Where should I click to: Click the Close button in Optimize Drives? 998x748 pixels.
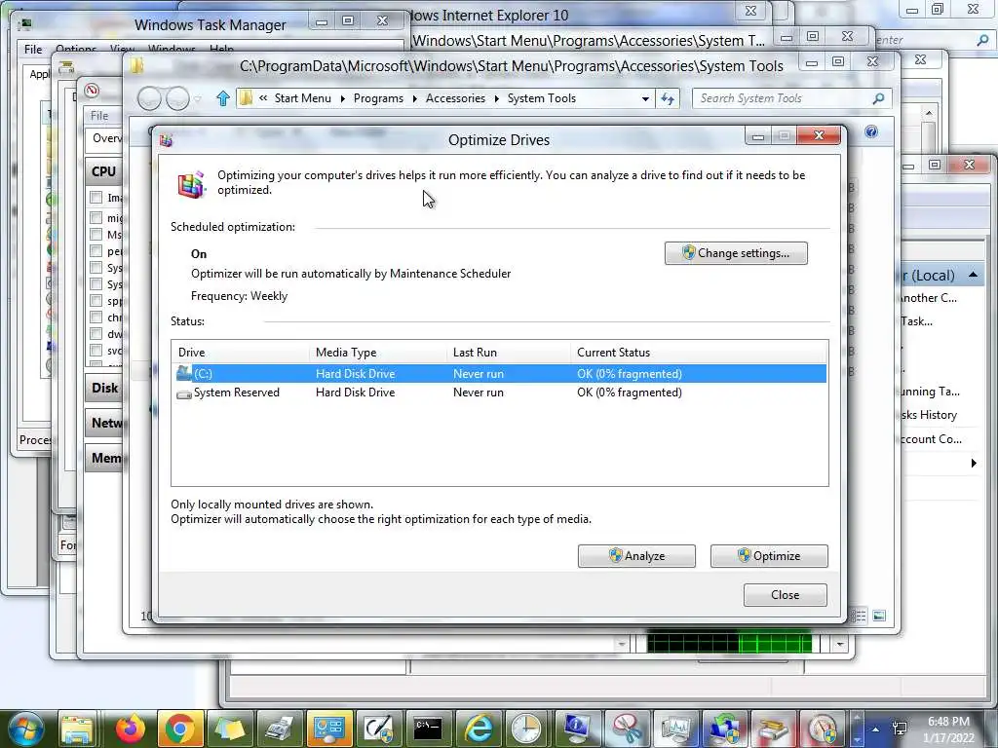coord(786,595)
